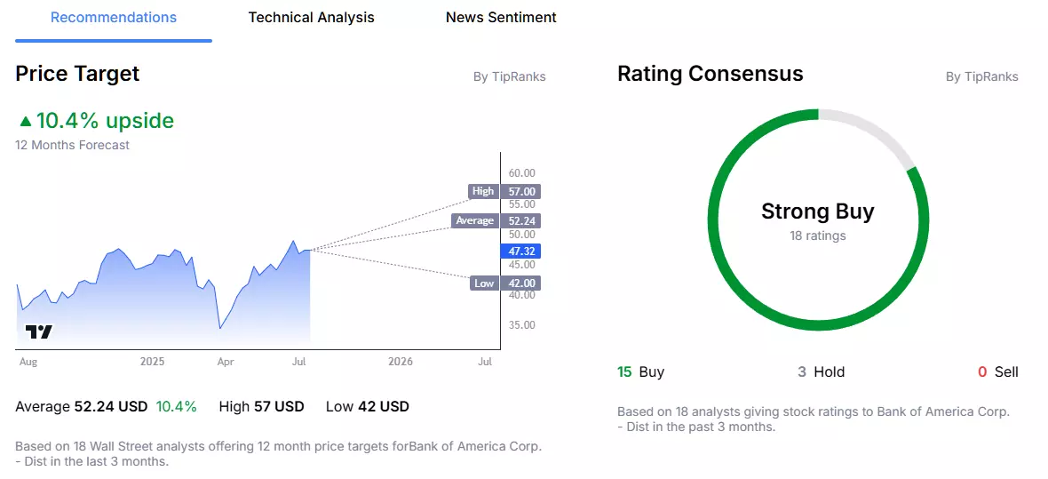The height and width of the screenshot is (479, 1048).
Task: Click the current price 47.32 marker
Action: pyautogui.click(x=520, y=251)
